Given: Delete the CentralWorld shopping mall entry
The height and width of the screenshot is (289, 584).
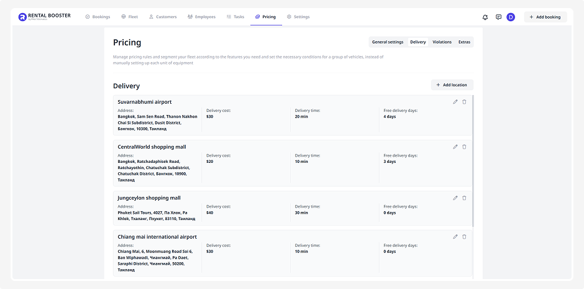Looking at the screenshot, I should pos(464,147).
